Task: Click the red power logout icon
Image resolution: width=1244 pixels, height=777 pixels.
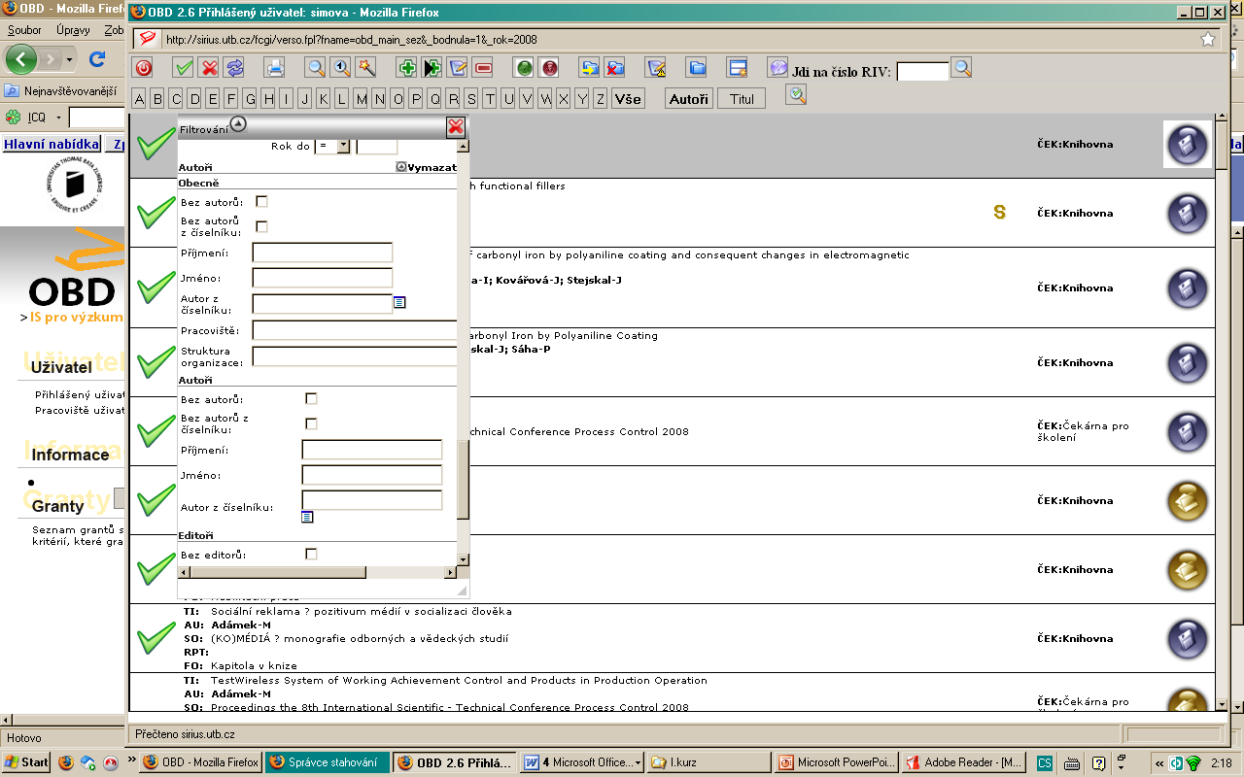Action: [143, 68]
